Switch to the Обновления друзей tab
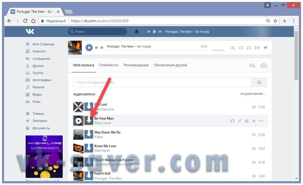 point(170,65)
